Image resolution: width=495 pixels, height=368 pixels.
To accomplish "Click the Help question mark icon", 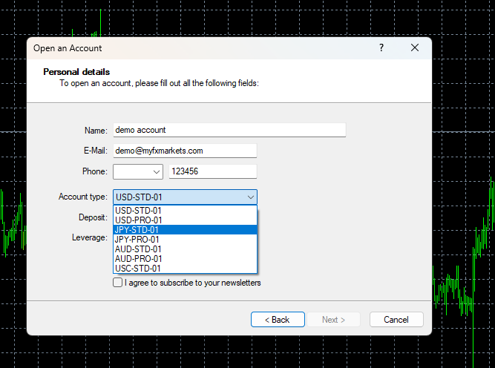I will coord(381,48).
